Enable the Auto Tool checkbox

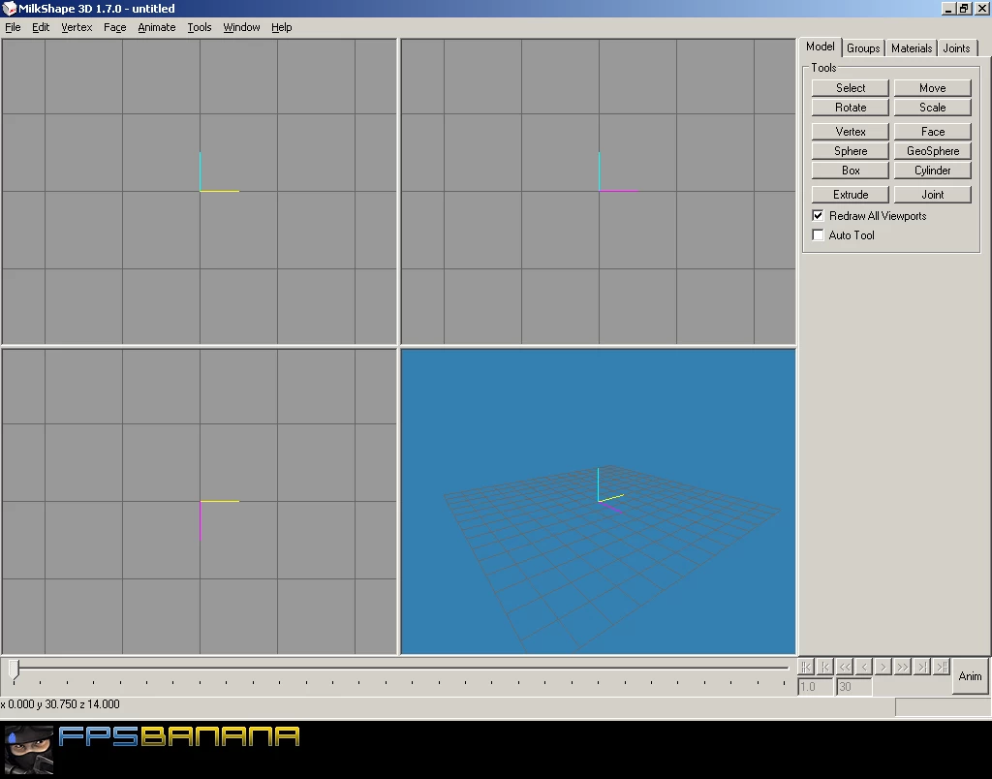818,234
